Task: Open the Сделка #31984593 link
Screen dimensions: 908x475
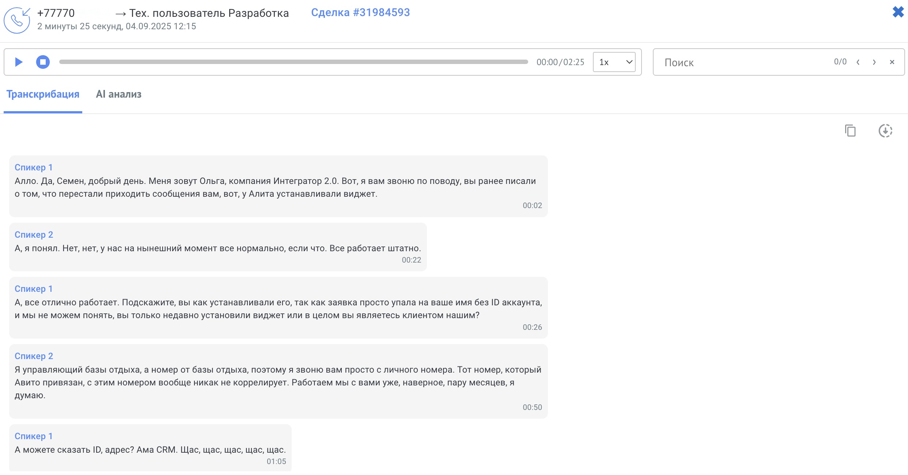Action: [x=360, y=12]
